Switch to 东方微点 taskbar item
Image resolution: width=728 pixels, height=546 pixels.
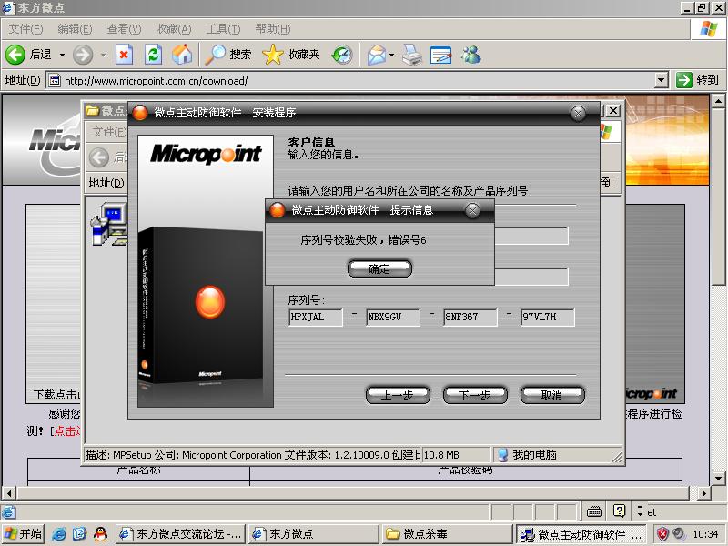[314, 534]
